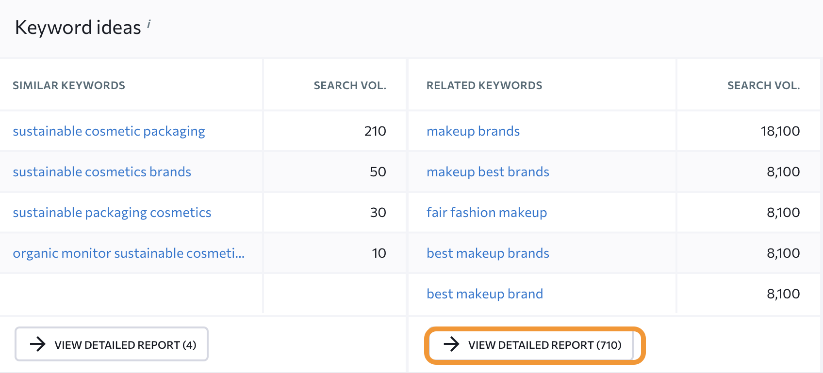
Task: Click the 210 search volume value
Action: 375,131
